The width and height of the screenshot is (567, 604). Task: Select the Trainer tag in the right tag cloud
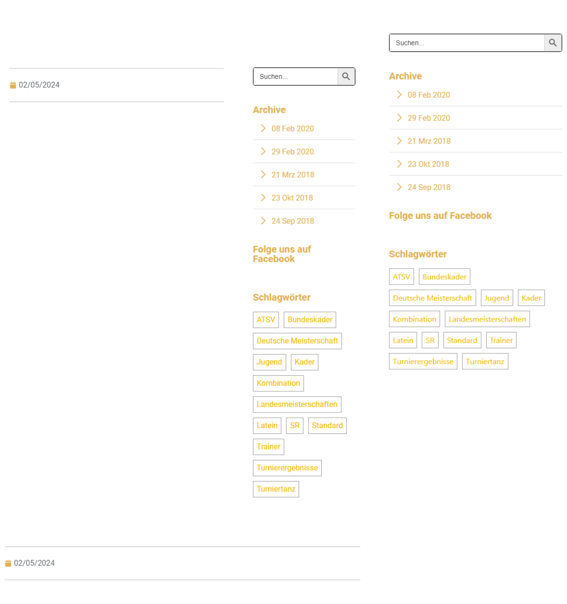click(501, 340)
